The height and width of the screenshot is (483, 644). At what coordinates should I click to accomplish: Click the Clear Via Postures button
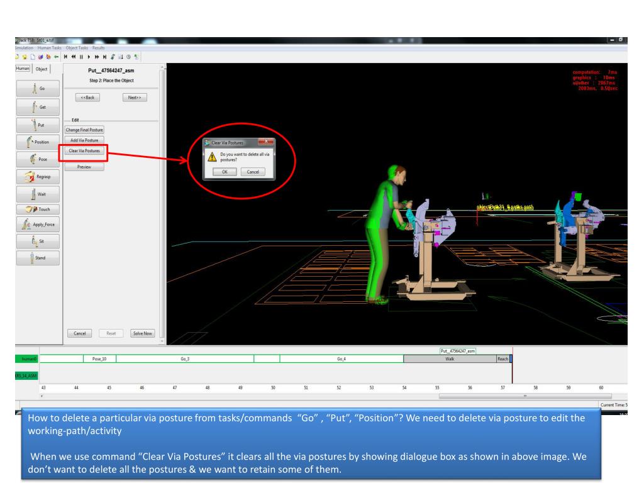(x=84, y=151)
